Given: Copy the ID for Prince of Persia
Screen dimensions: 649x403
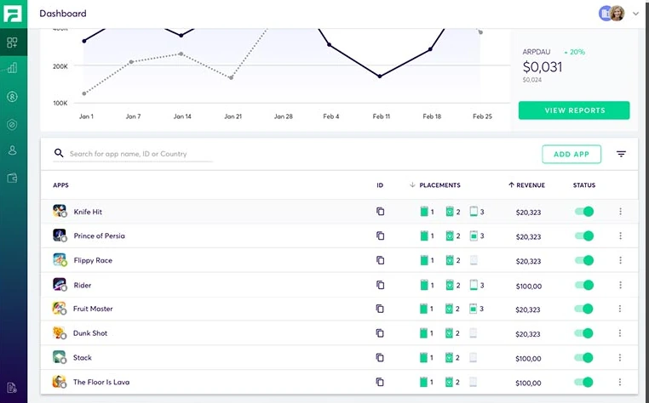Looking at the screenshot, I should click(x=380, y=236).
